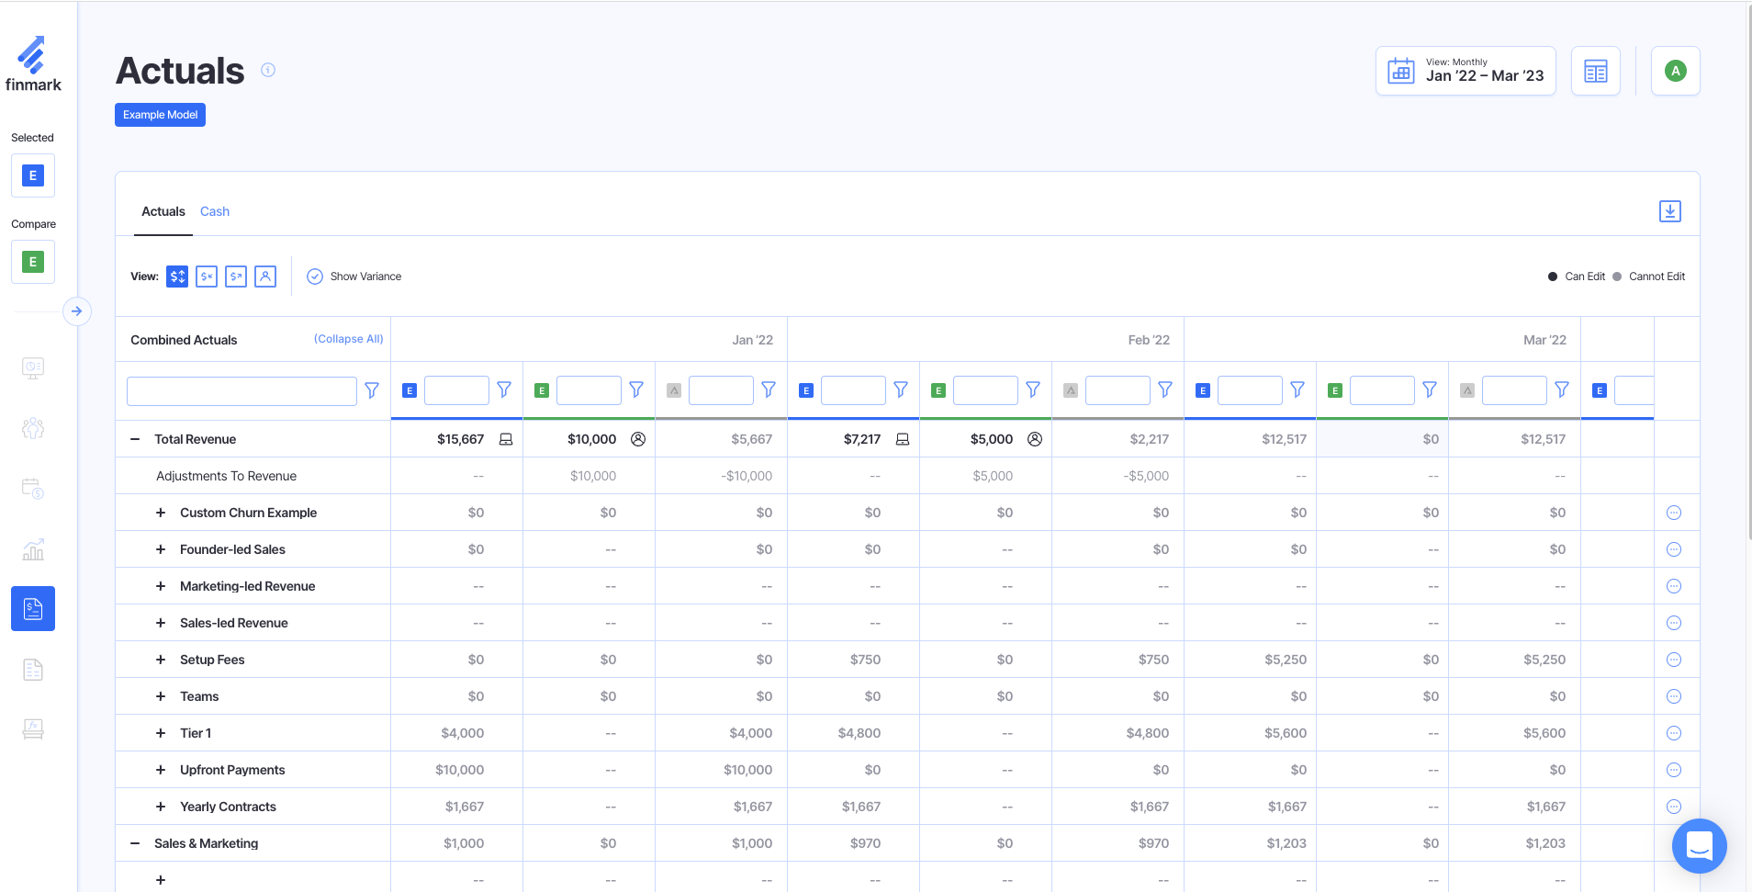Expand the sidebar with arrow button

coord(77,311)
